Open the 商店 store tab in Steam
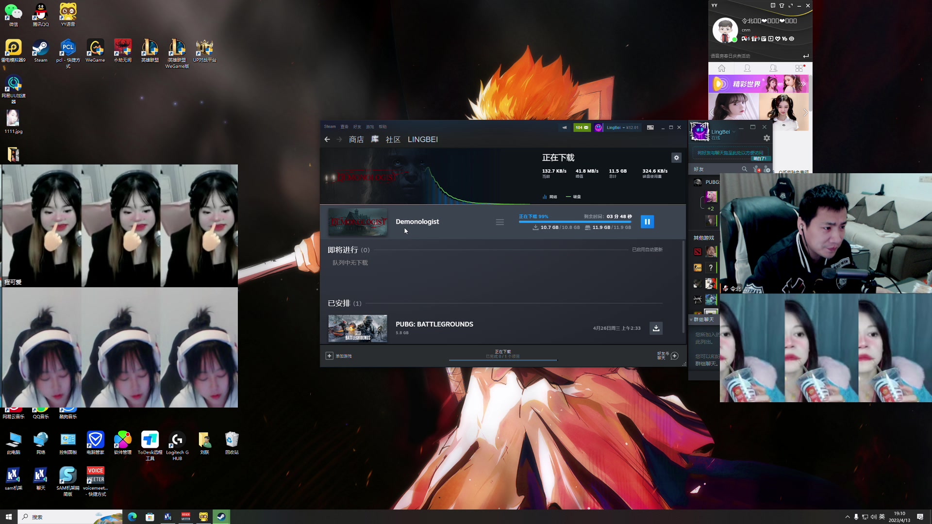This screenshot has width=932, height=524. [x=356, y=139]
